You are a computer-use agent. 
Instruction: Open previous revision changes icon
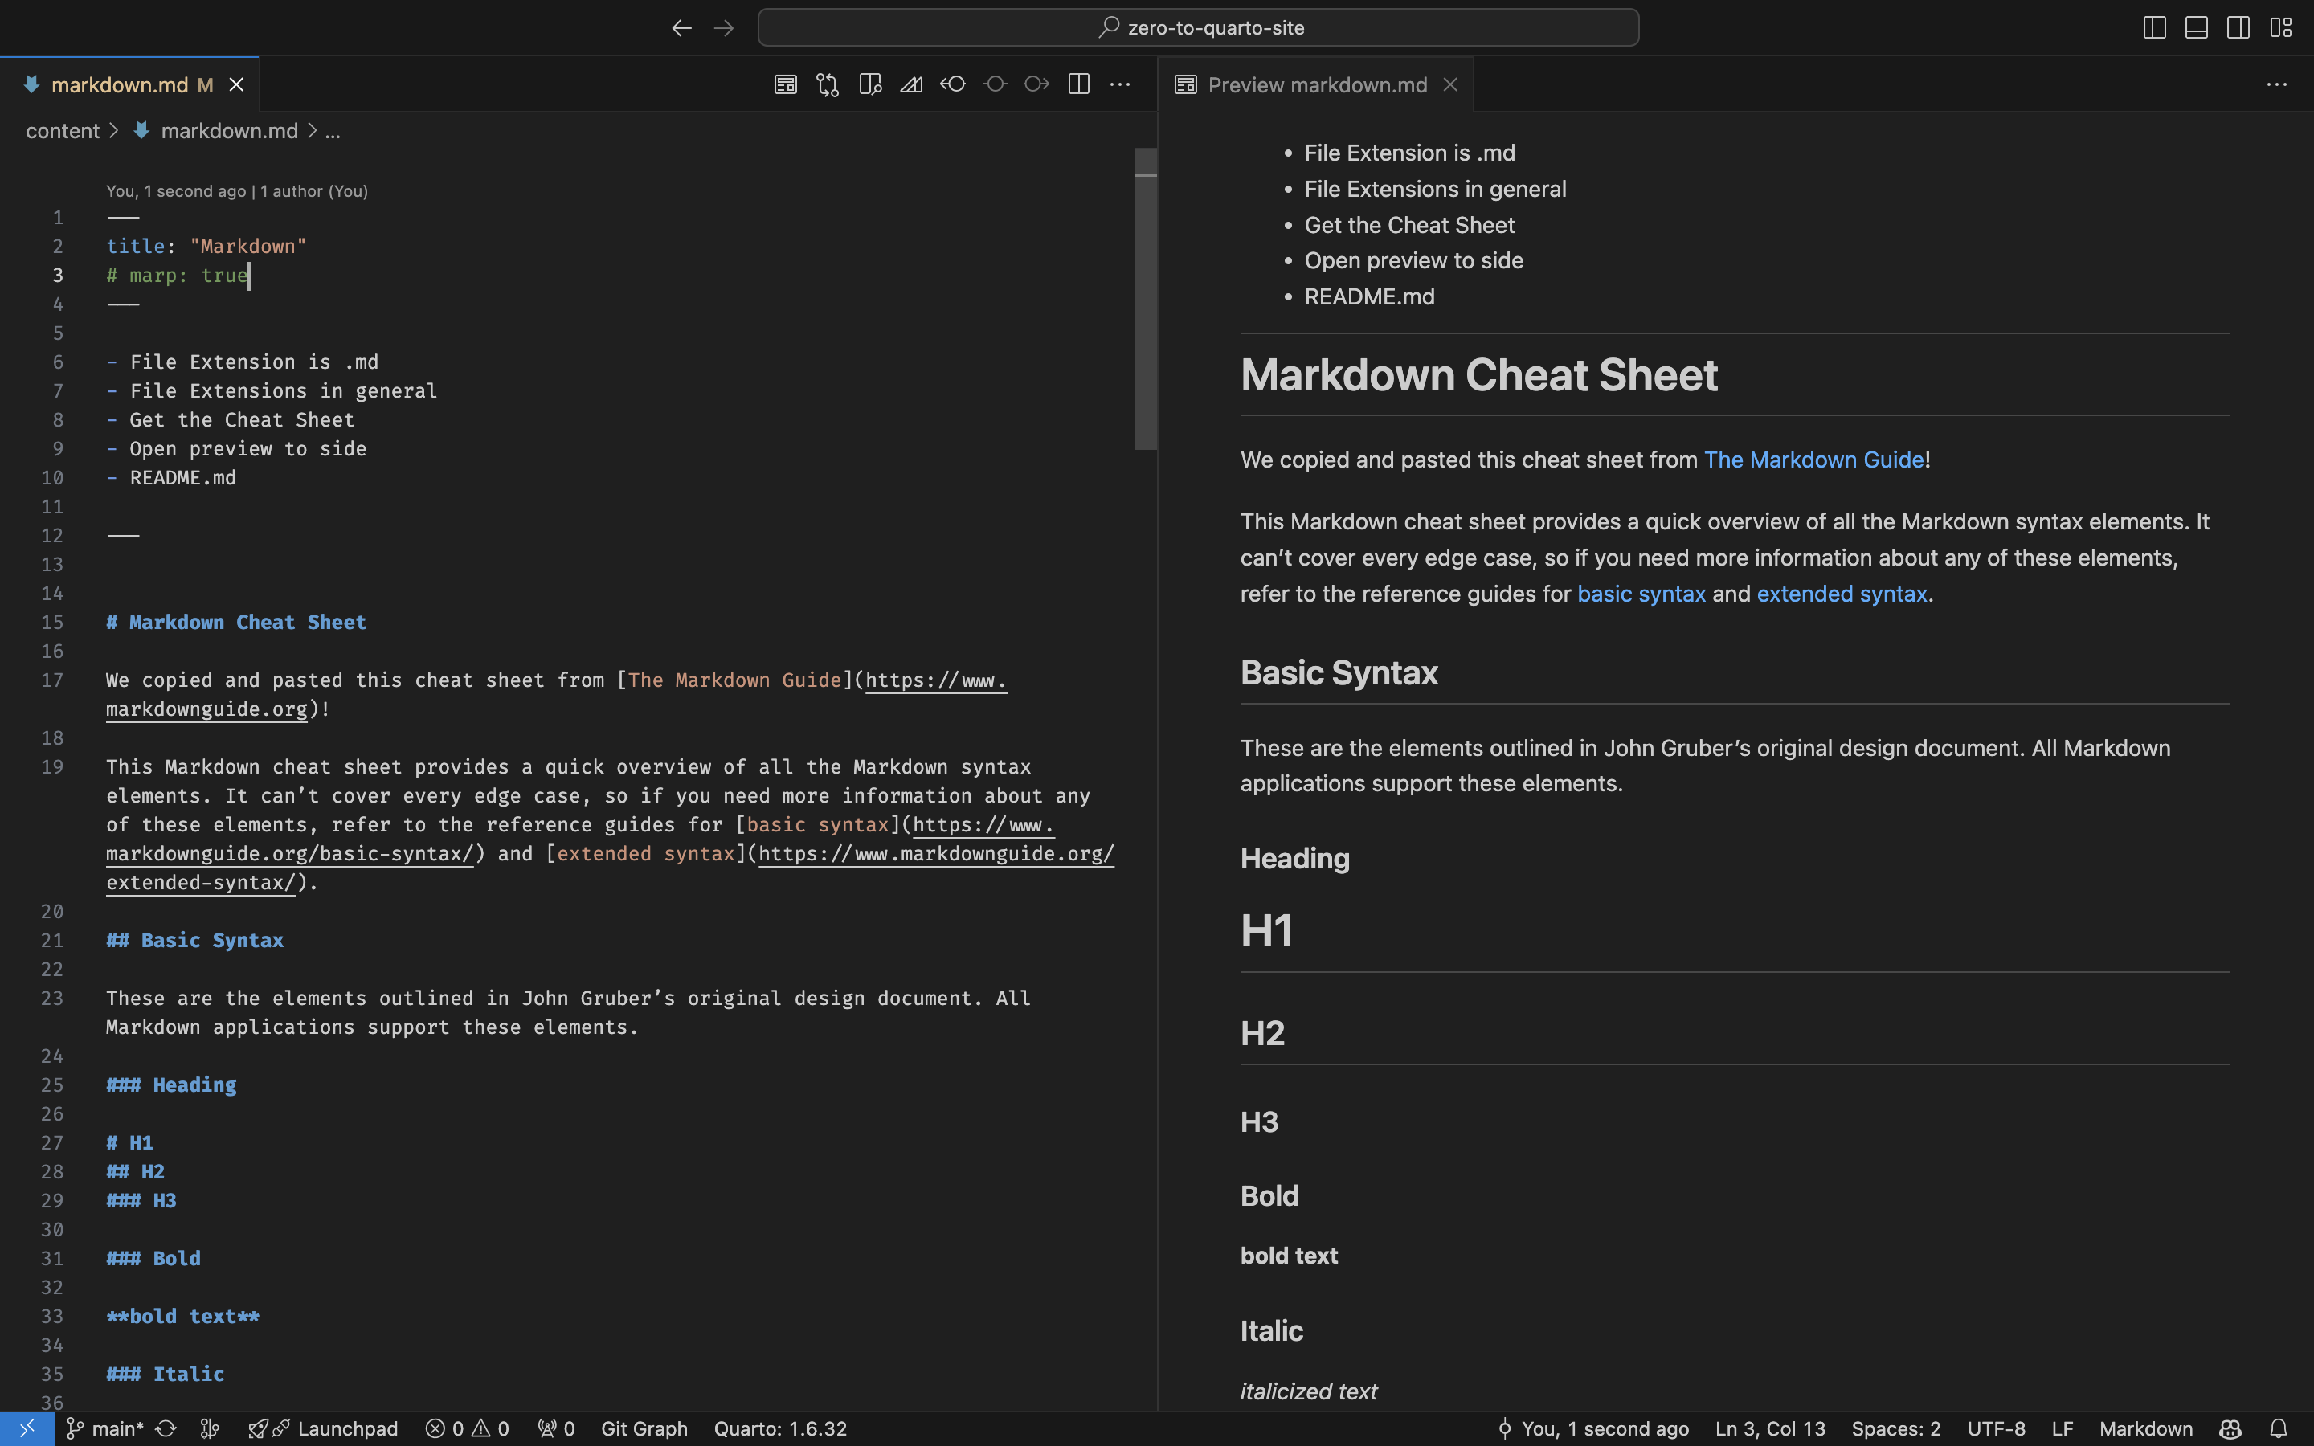click(x=952, y=84)
